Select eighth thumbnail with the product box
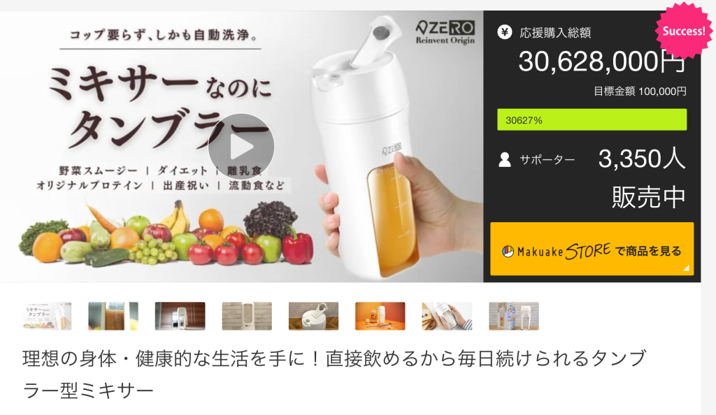This screenshot has width=716, height=415. tap(514, 316)
